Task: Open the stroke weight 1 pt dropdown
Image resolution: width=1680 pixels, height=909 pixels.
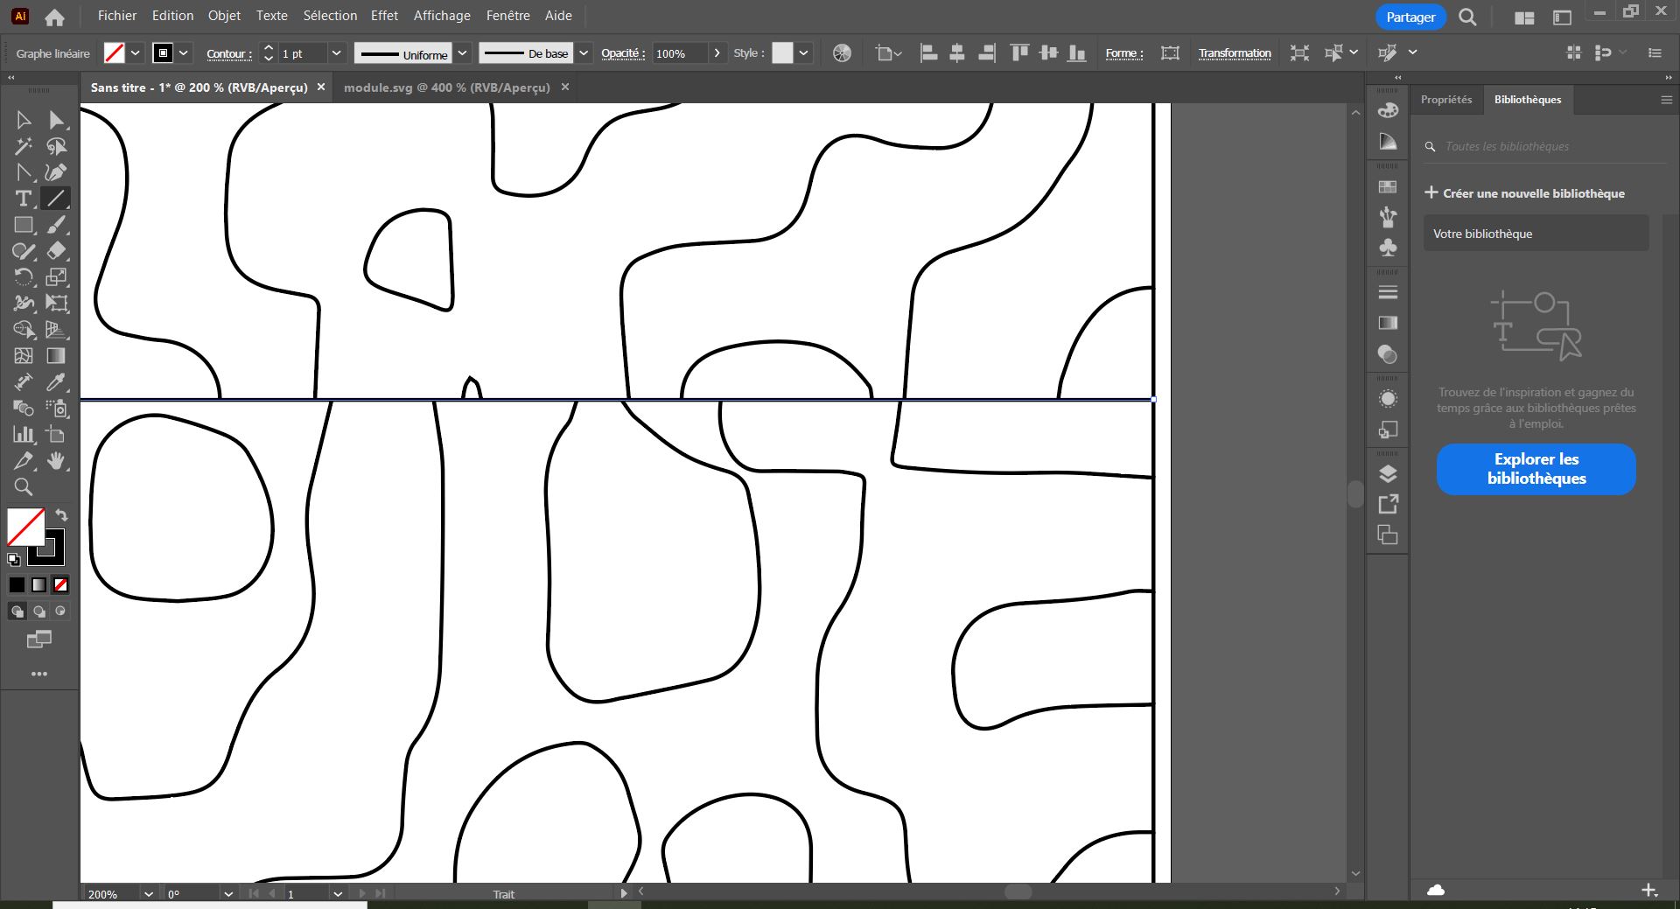Action: [x=336, y=53]
